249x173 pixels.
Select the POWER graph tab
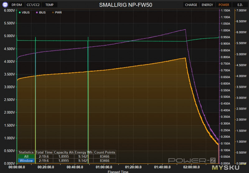(x=224, y=5)
